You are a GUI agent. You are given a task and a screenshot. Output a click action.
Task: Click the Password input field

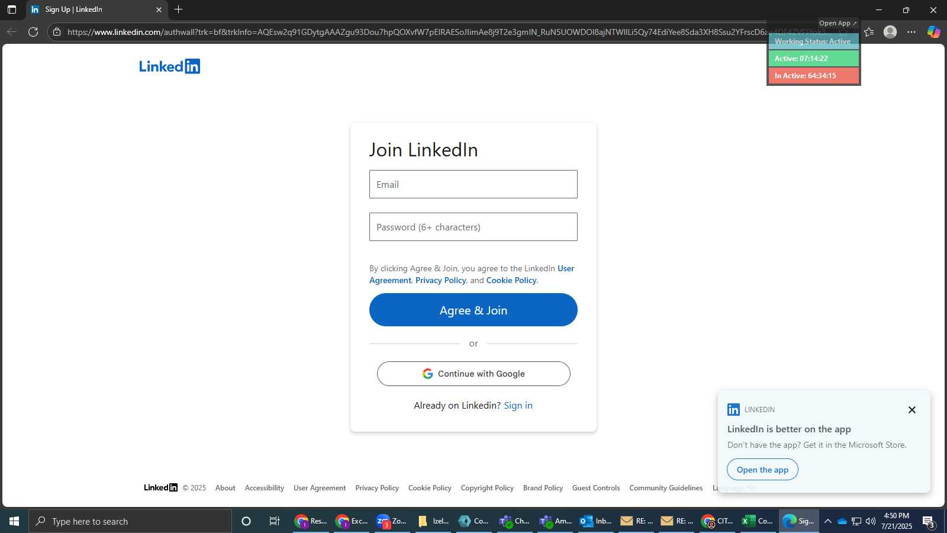(x=474, y=227)
